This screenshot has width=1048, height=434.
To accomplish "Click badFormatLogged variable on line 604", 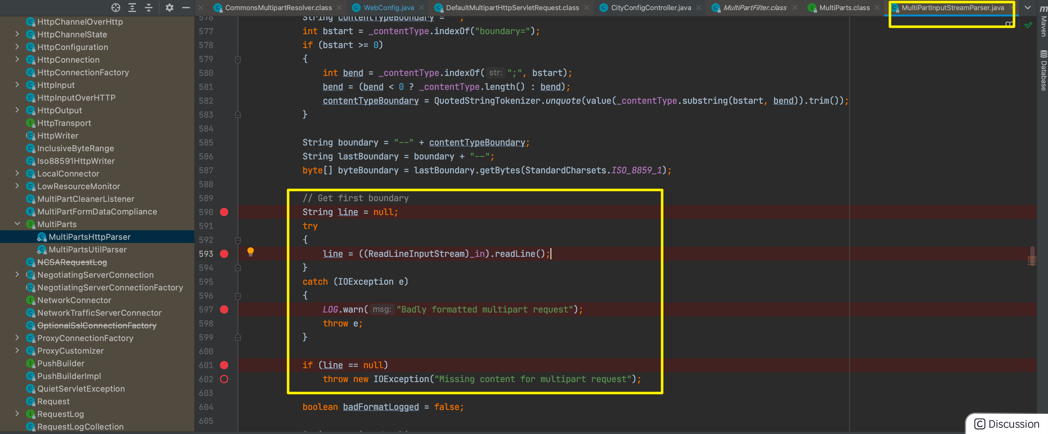I will coord(381,407).
